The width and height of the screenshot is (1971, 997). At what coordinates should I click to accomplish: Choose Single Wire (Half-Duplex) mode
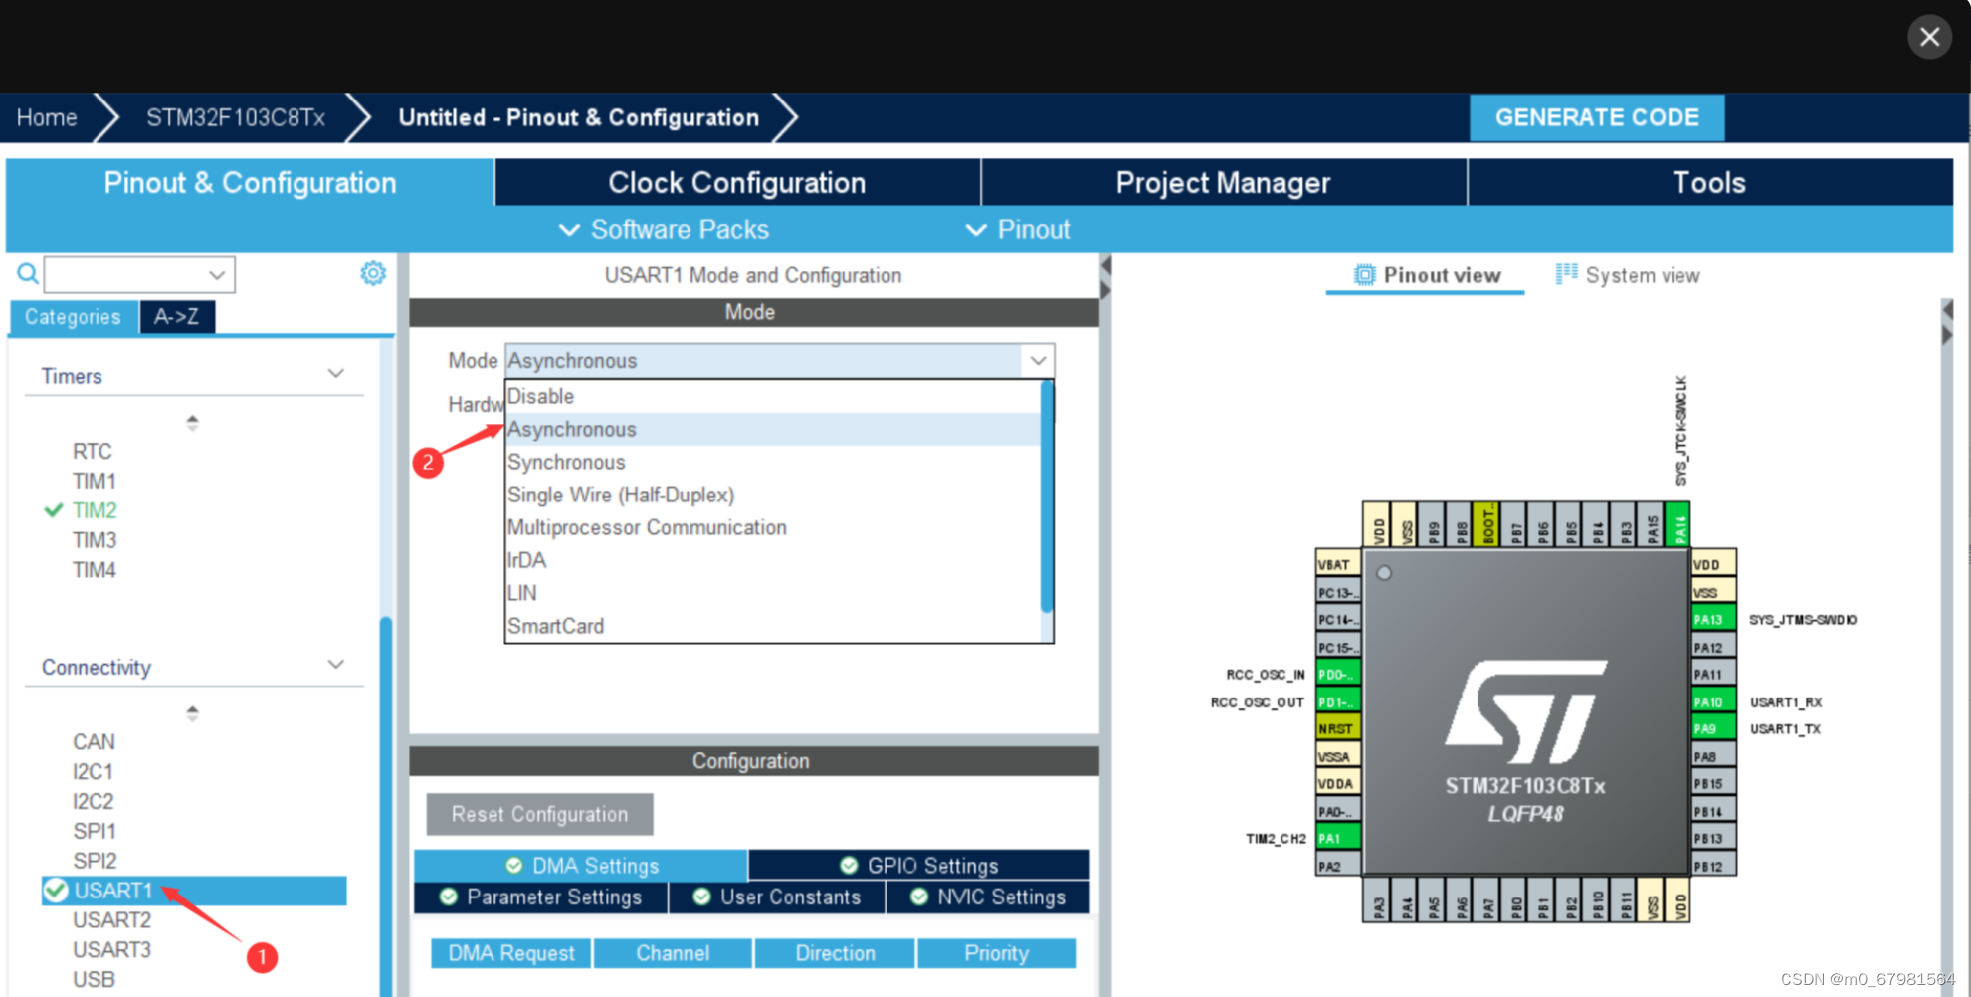point(772,495)
